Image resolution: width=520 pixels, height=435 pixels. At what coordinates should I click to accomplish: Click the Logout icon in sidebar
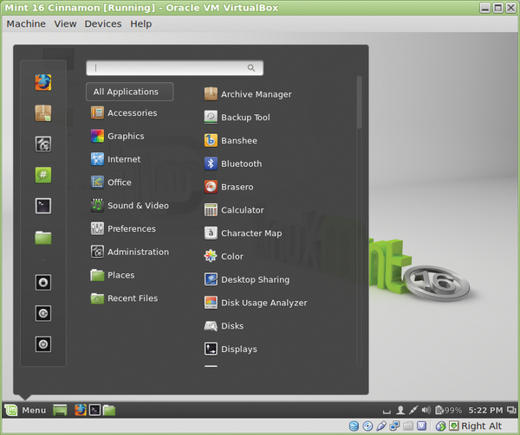tap(43, 313)
